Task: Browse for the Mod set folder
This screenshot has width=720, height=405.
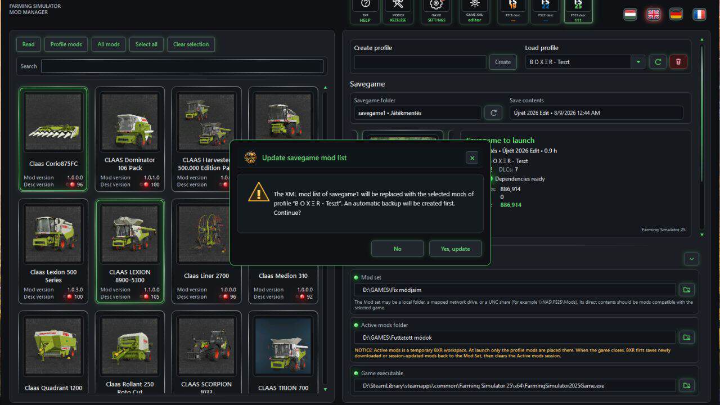Action: click(x=686, y=290)
